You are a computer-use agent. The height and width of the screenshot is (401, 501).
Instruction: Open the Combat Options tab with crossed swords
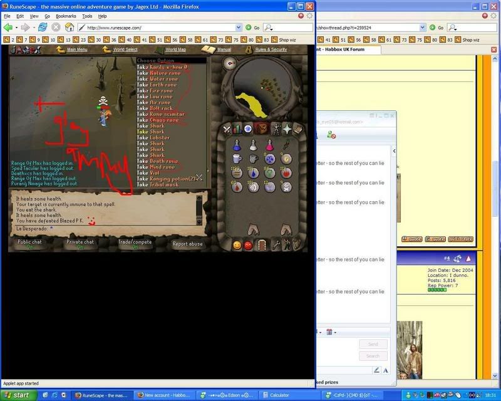click(227, 129)
